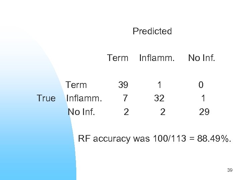
Task: Select the value 32 in the matrix
Action: (159, 98)
